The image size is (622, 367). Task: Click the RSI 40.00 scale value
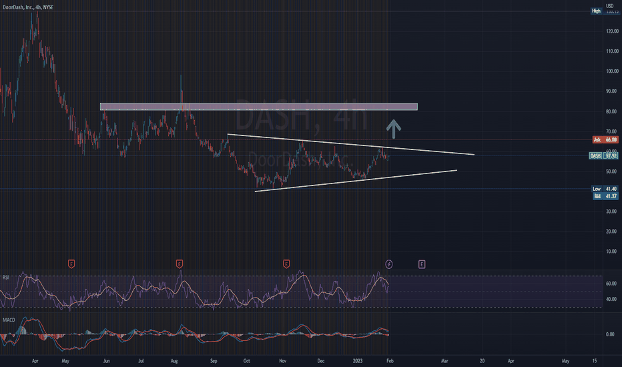(611, 300)
